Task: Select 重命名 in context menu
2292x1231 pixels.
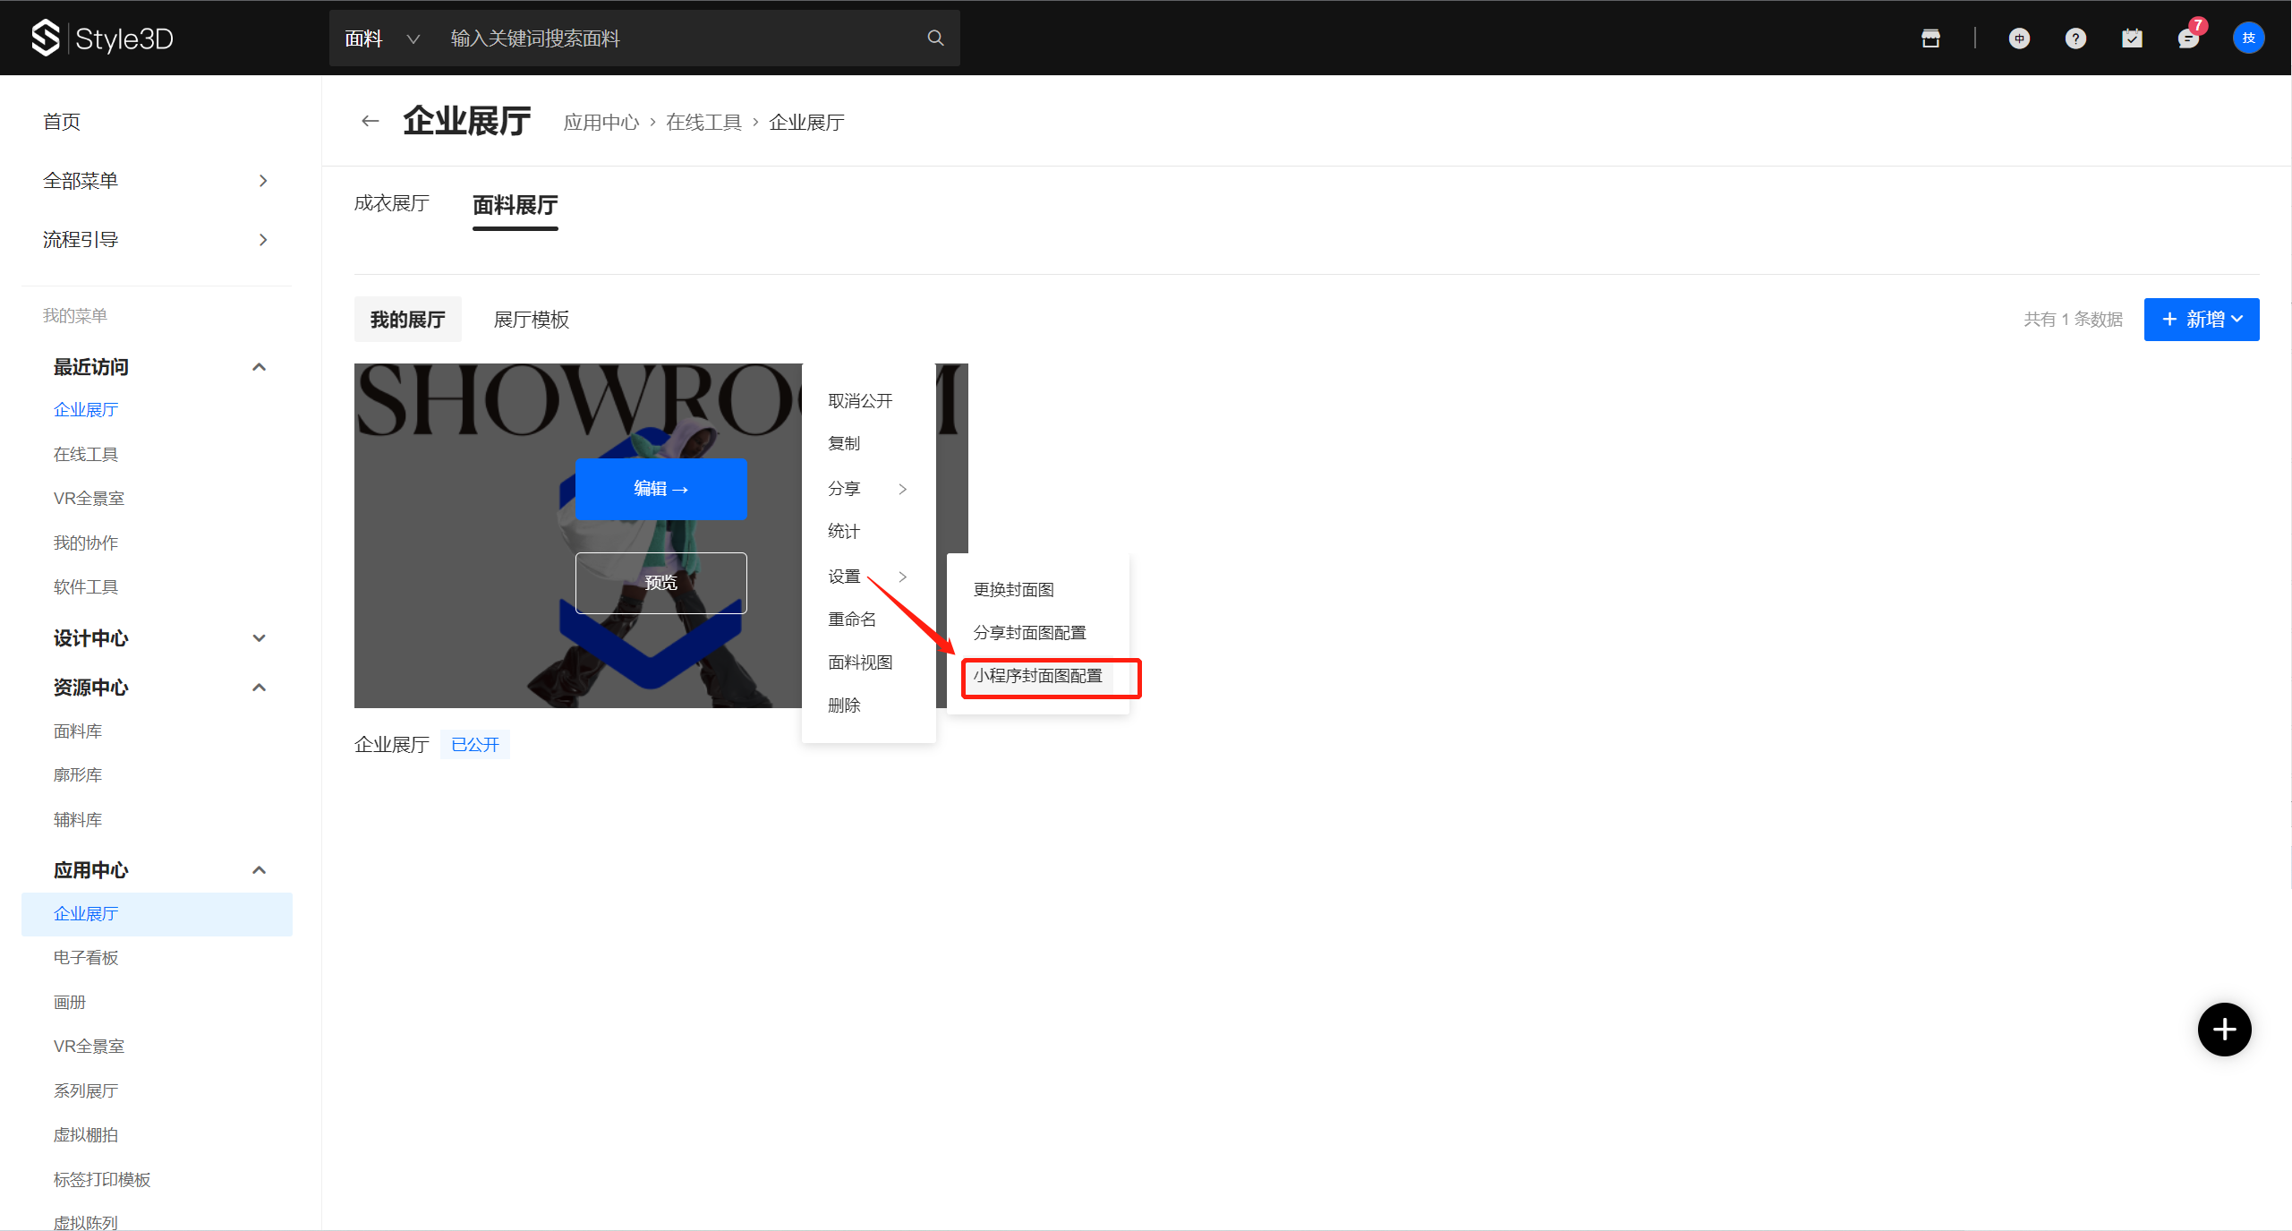Action: tap(852, 620)
